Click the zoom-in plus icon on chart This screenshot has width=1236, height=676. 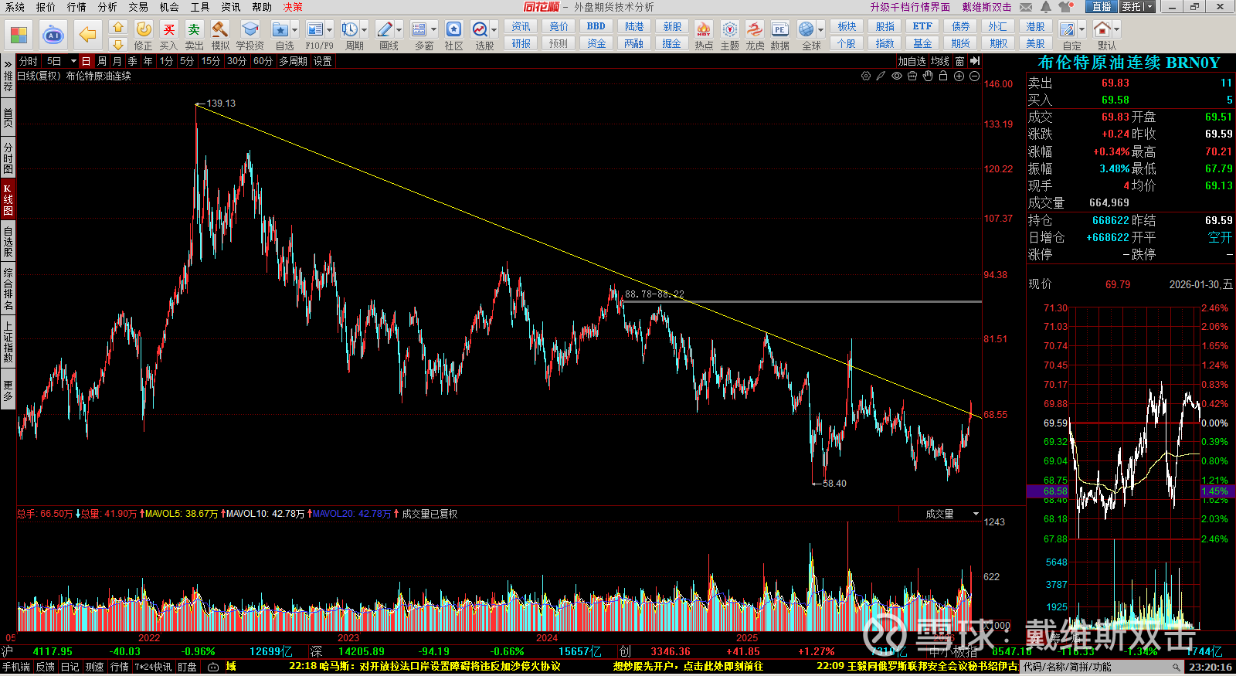[x=959, y=76]
